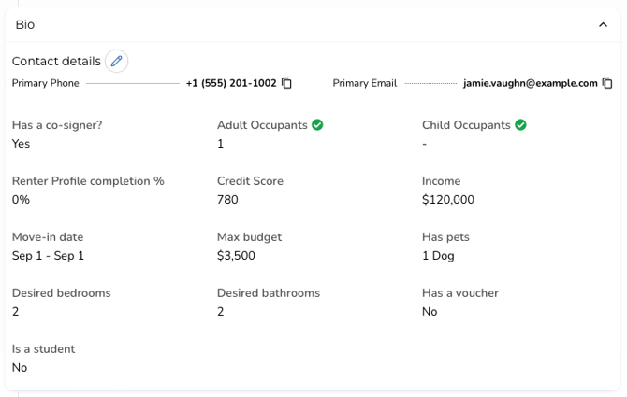Click the Credit Score value 780

[227, 200]
